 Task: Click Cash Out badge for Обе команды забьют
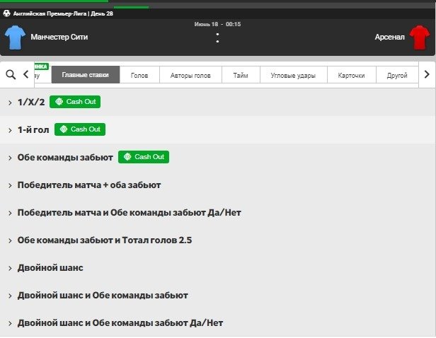[144, 157]
